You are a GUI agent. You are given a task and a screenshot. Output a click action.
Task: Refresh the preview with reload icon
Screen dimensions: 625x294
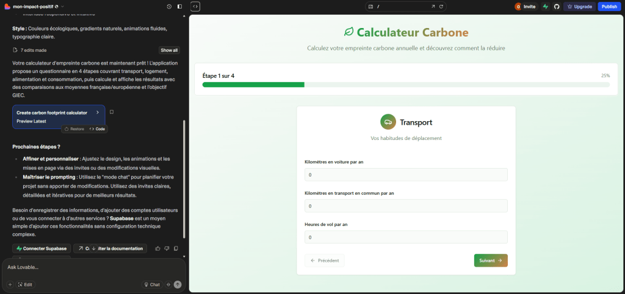pos(441,6)
